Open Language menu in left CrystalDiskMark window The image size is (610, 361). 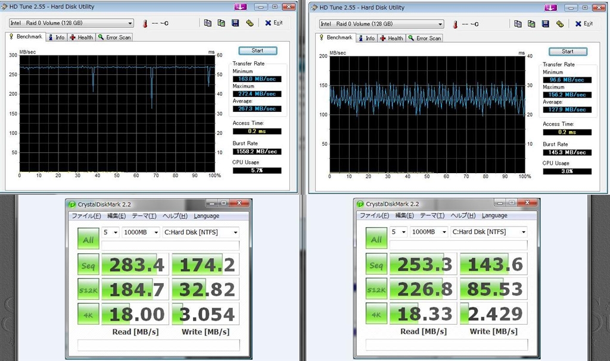[x=206, y=216]
